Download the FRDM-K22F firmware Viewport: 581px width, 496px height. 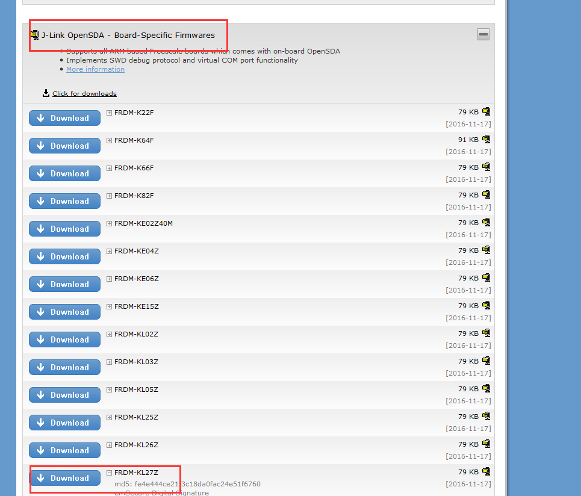pyautogui.click(x=64, y=118)
